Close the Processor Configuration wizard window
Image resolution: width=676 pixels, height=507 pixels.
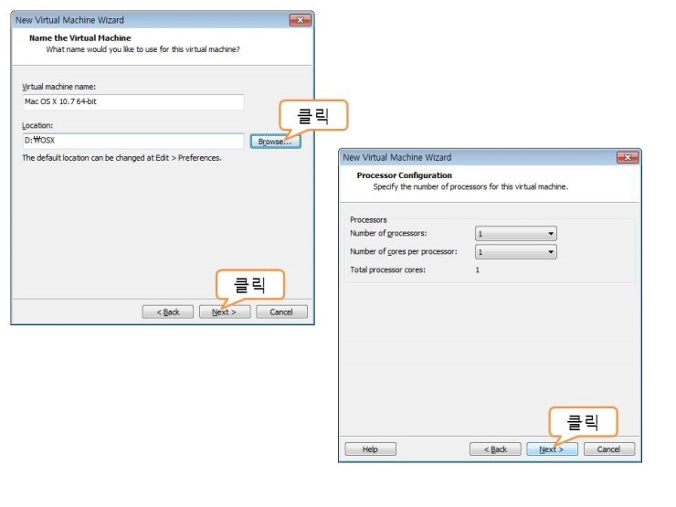click(628, 157)
